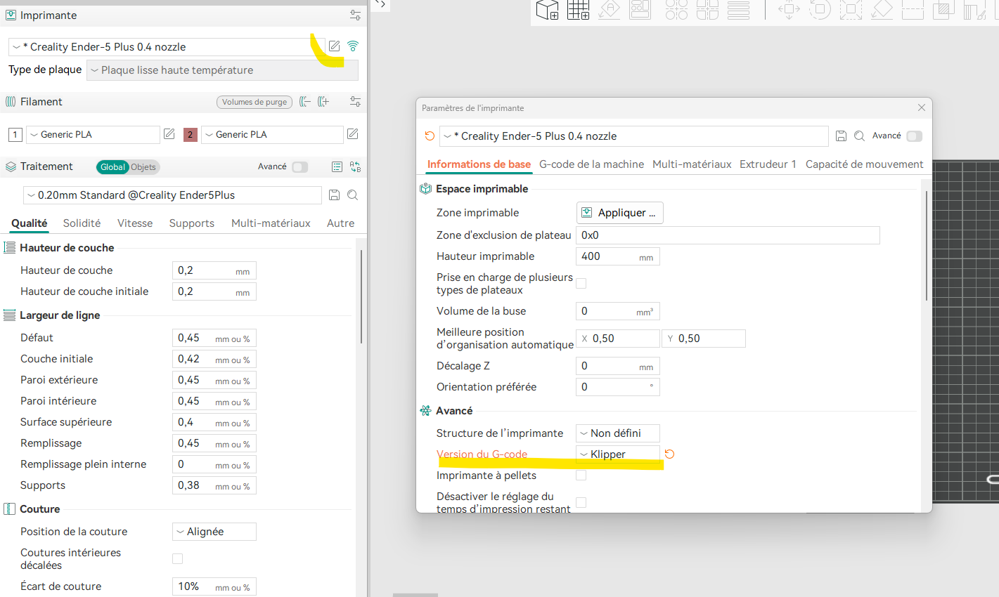Screen dimensions: 999x597
Task: Switch to the Solidité tab
Action: point(82,223)
